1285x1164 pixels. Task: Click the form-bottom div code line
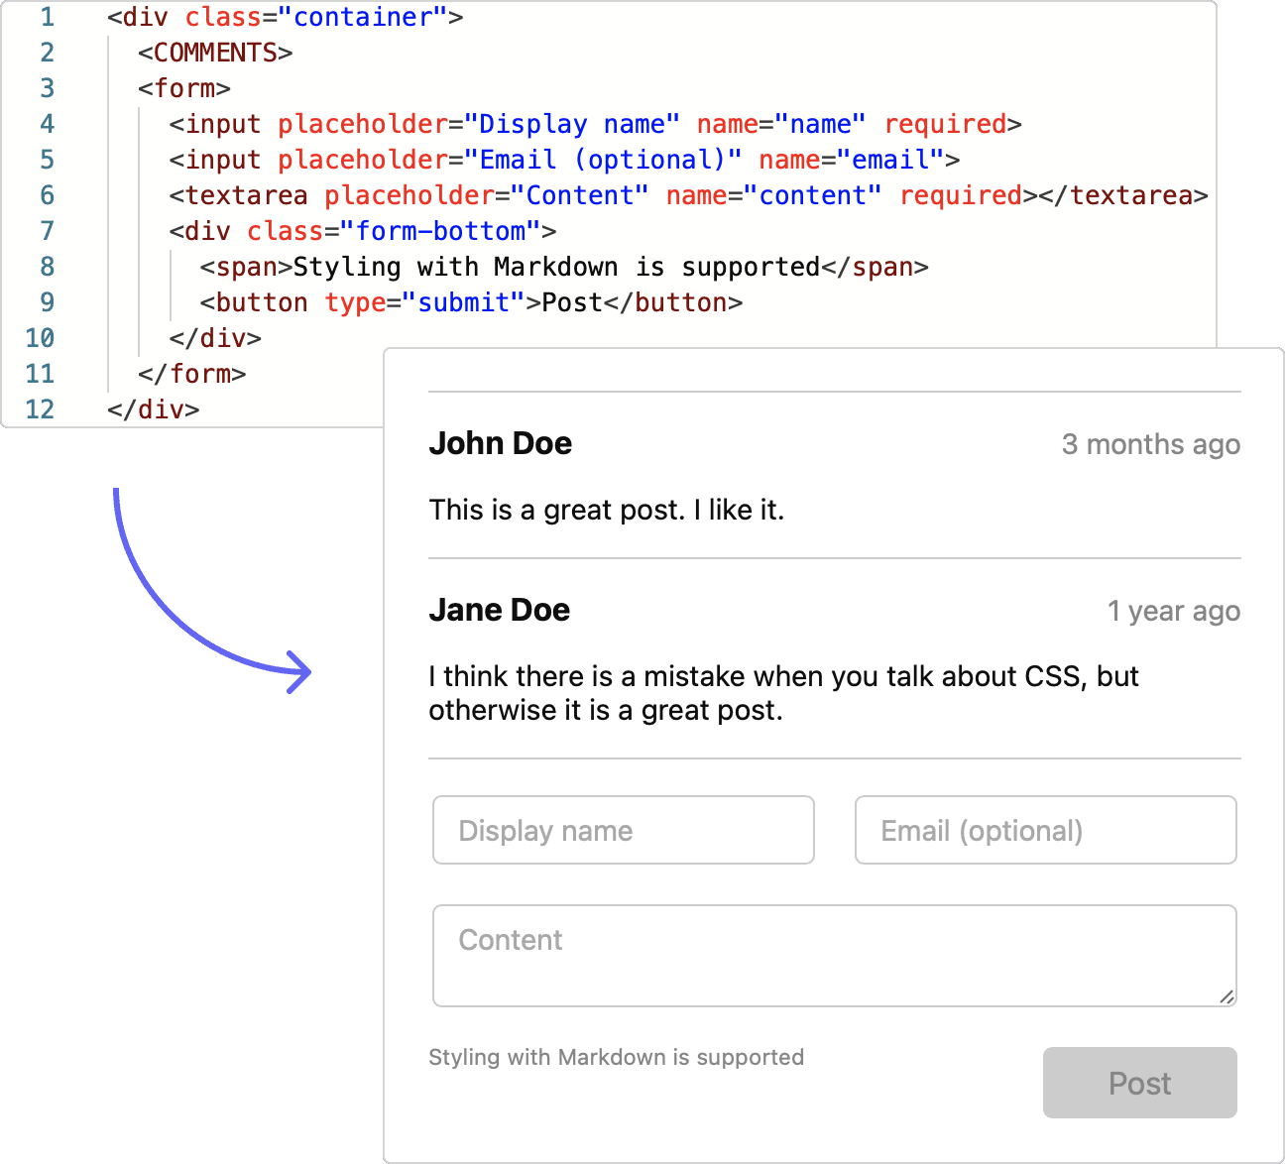pyautogui.click(x=363, y=231)
